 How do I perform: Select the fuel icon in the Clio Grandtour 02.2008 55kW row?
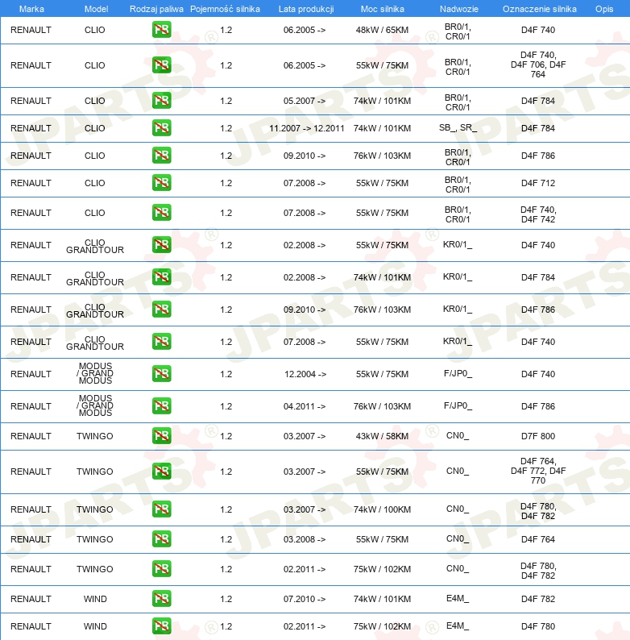[x=162, y=244]
